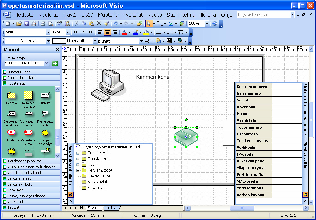
Task: Click the New drawing icon
Action: pos(8,24)
